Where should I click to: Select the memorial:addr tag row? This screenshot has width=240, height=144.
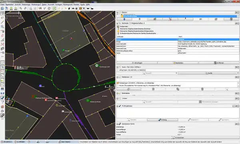178,44
